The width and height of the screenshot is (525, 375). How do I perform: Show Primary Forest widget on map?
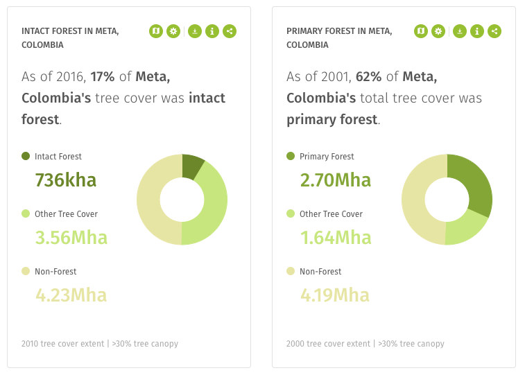tap(421, 31)
